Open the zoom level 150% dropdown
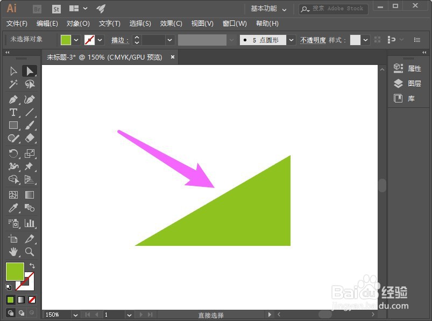 [x=75, y=315]
